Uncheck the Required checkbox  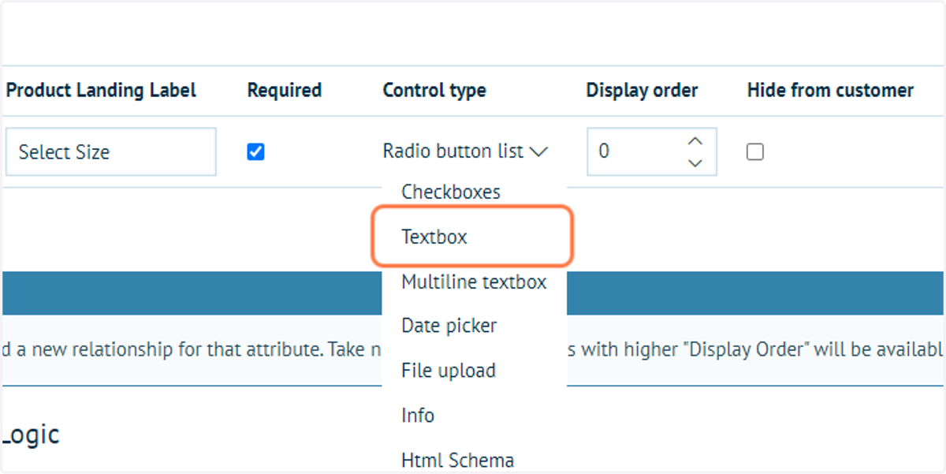(x=255, y=151)
